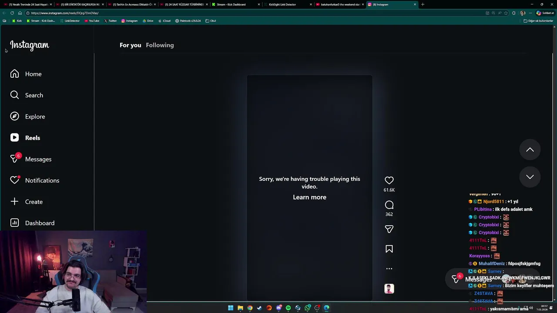Open a new browser tab
Viewport: 557px width, 313px height.
click(x=423, y=4)
